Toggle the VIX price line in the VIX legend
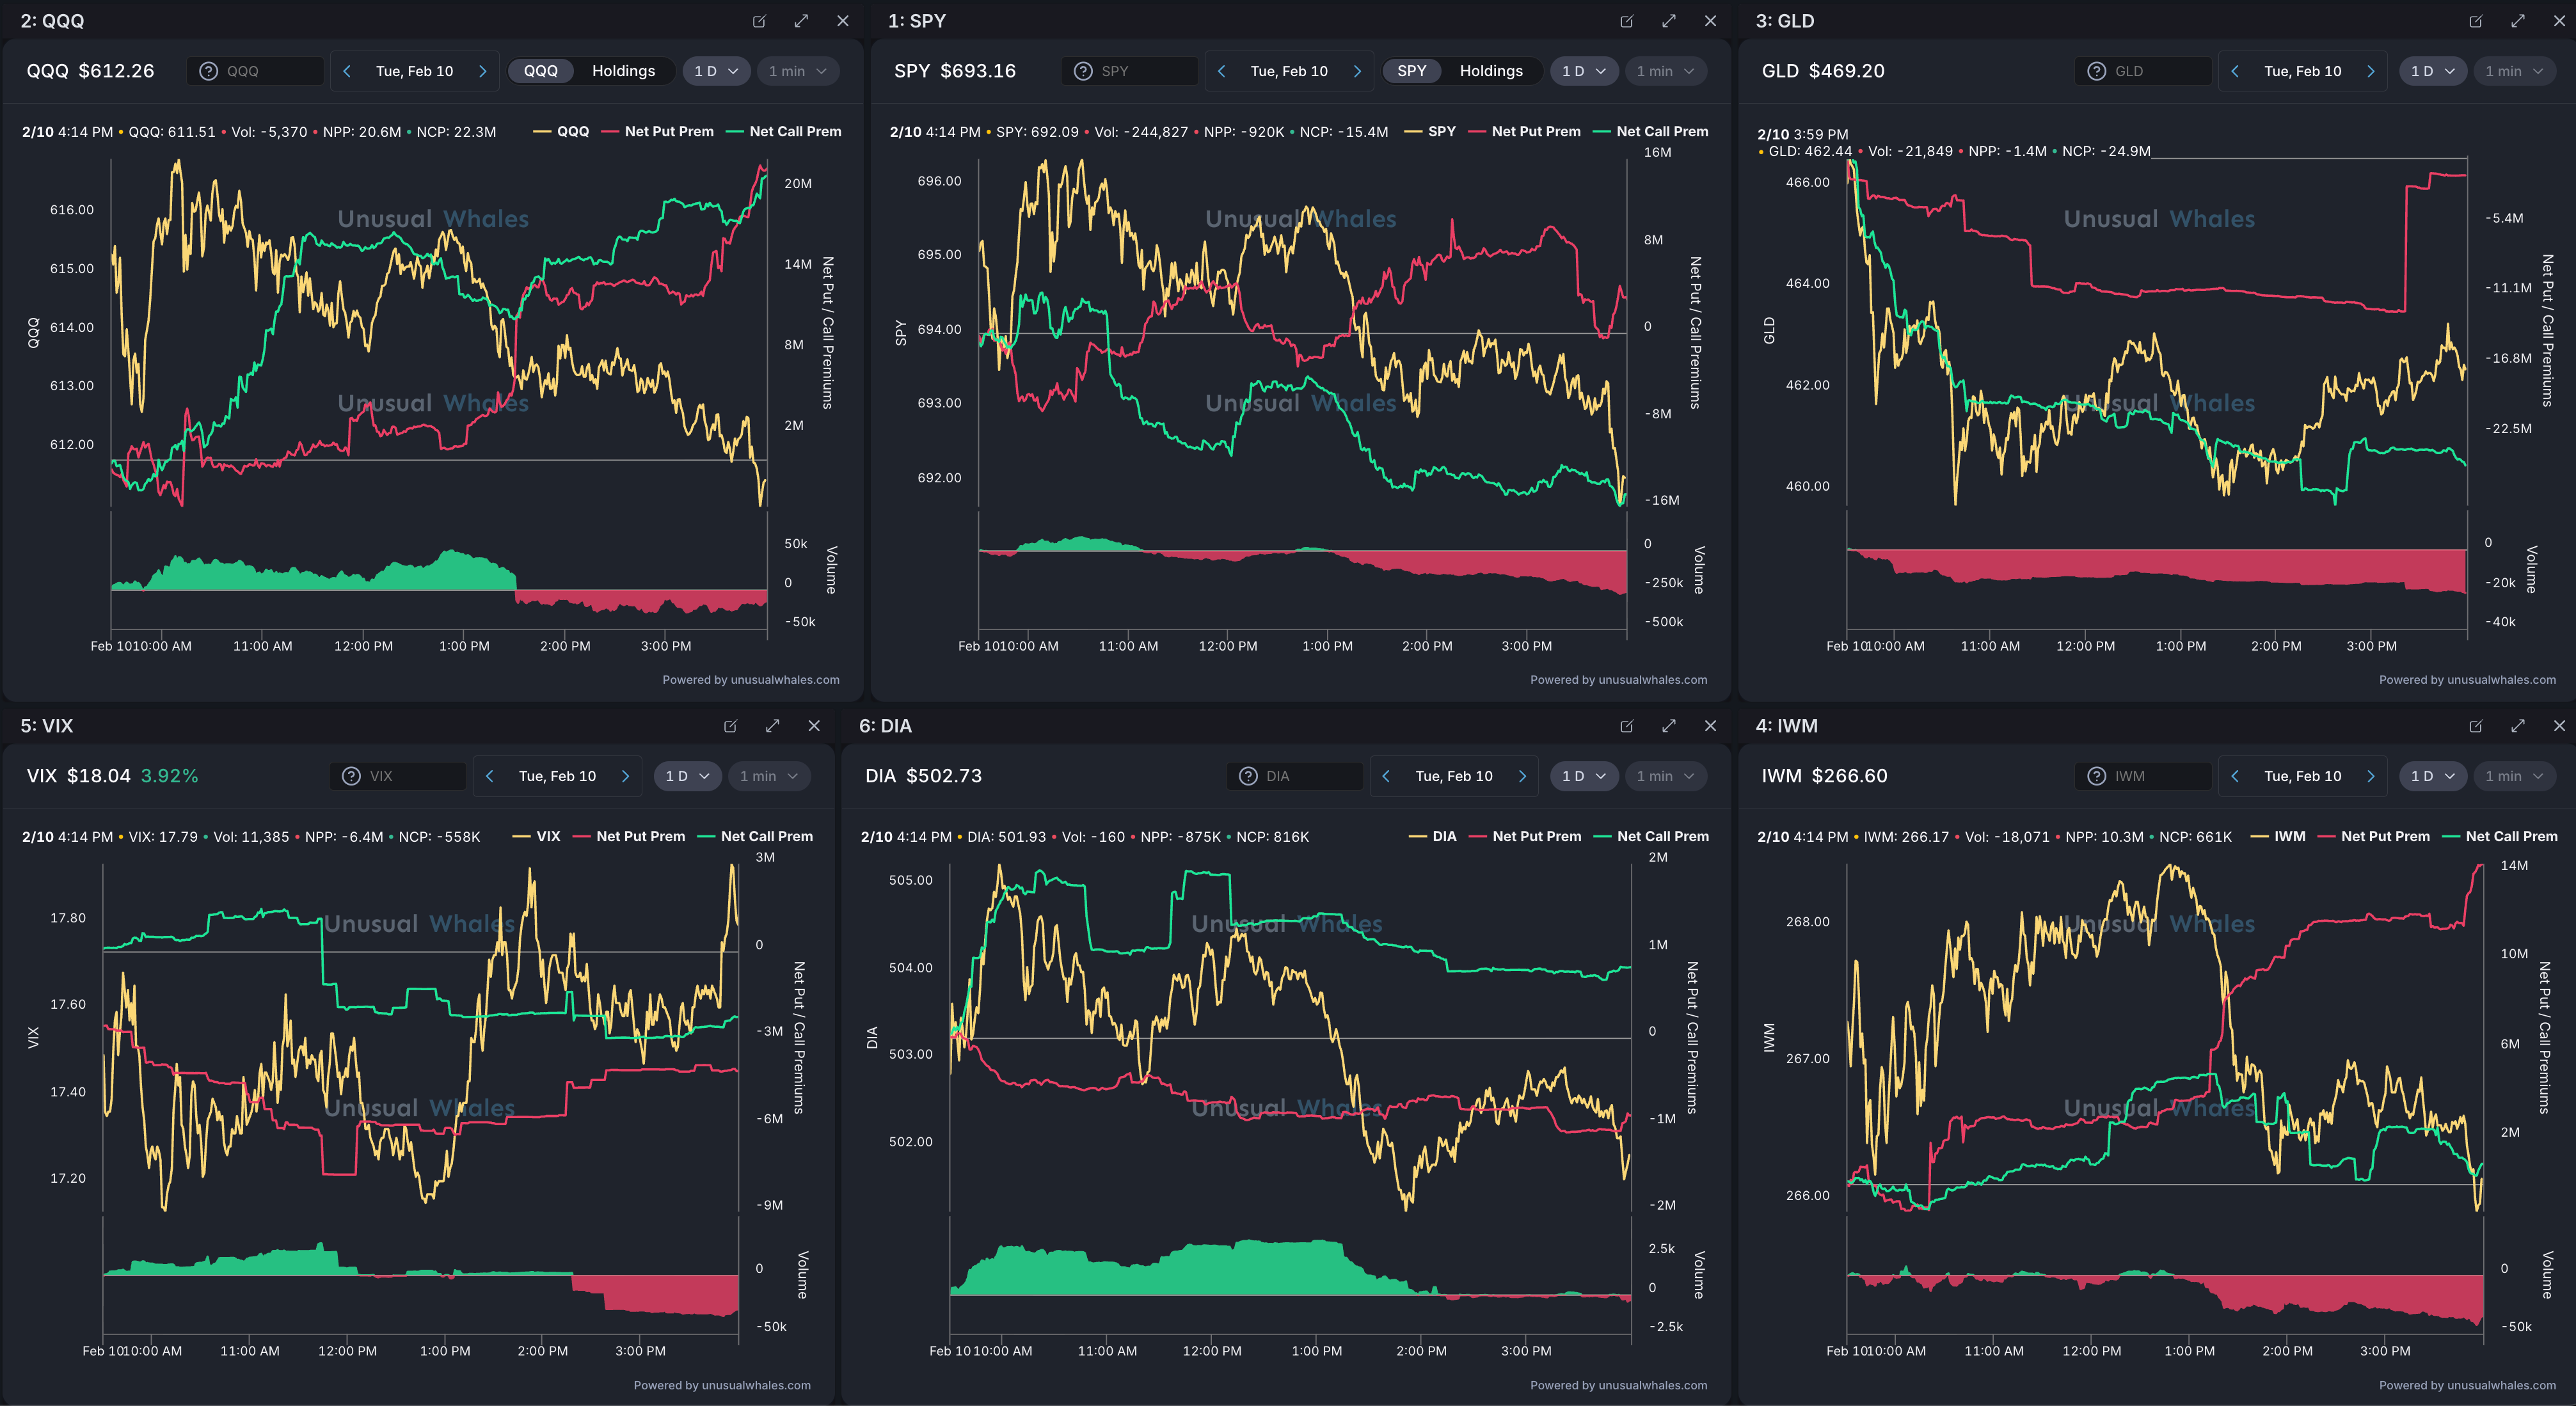 click(x=547, y=836)
